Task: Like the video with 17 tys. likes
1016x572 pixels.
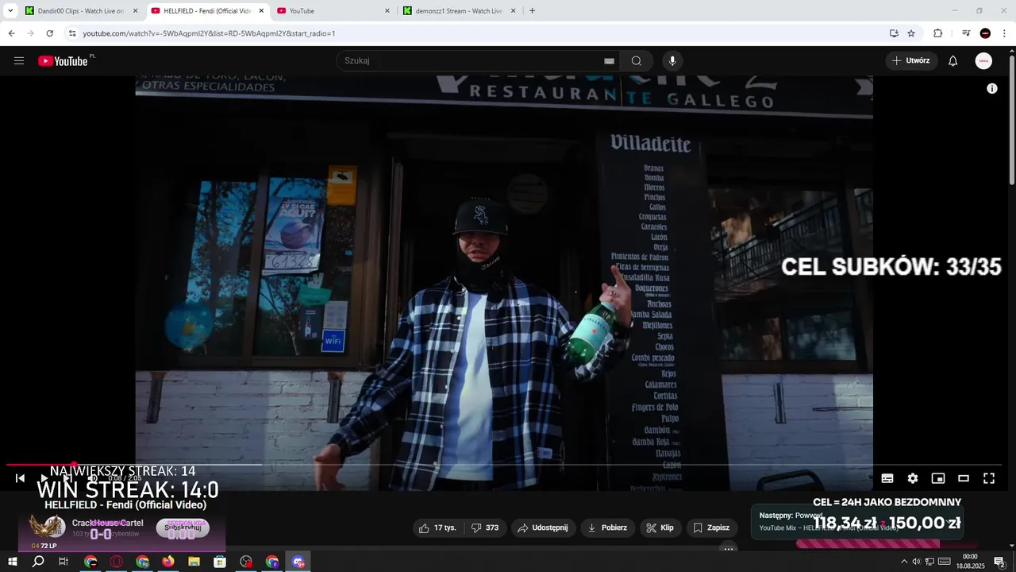Action: (437, 528)
